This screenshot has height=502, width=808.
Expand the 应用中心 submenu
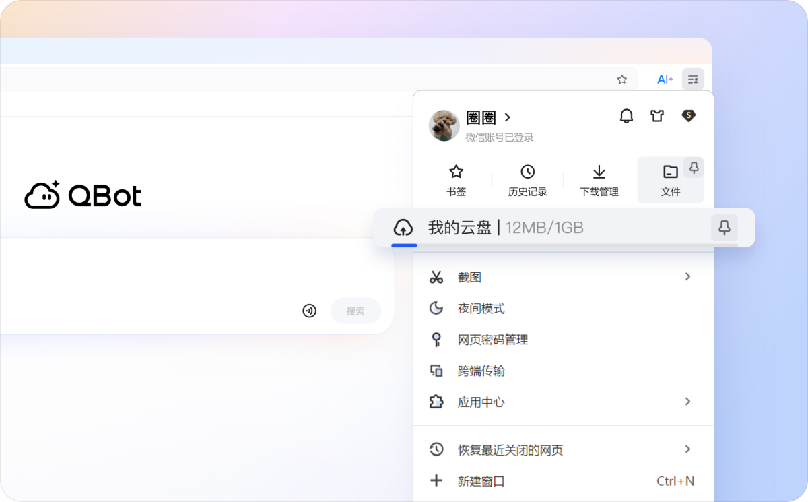(x=687, y=402)
